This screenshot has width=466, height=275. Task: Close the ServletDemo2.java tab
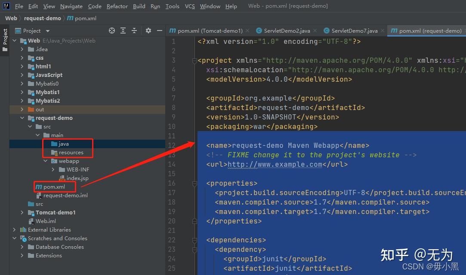coord(315,31)
